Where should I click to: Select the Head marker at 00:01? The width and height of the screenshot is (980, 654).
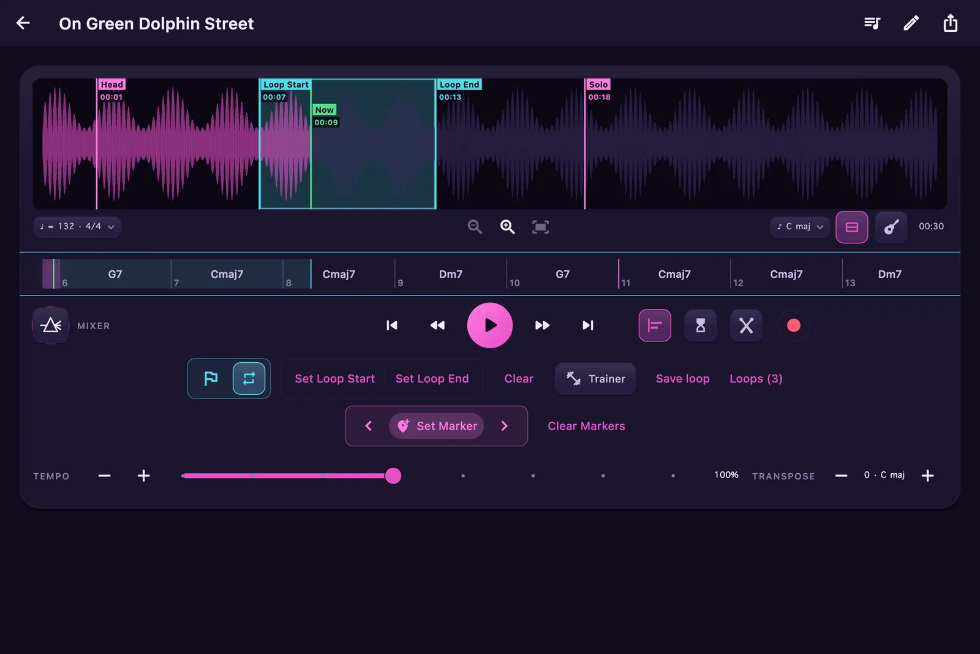coord(112,85)
